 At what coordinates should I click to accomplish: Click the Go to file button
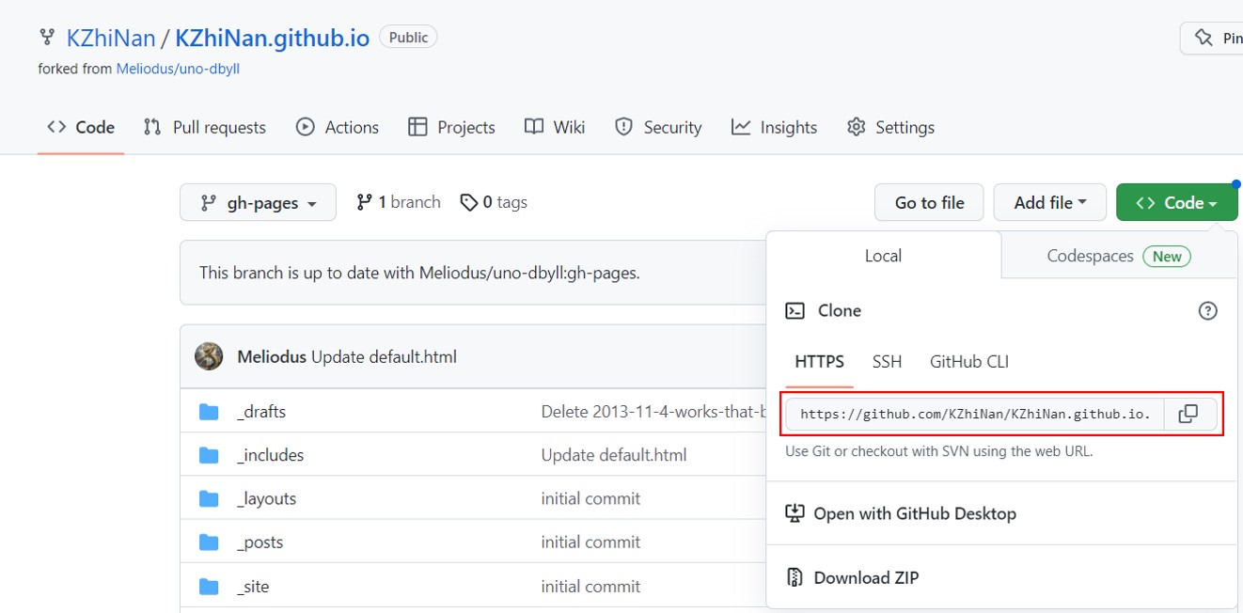[x=930, y=202]
